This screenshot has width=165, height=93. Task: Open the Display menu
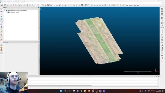coord(13,3)
